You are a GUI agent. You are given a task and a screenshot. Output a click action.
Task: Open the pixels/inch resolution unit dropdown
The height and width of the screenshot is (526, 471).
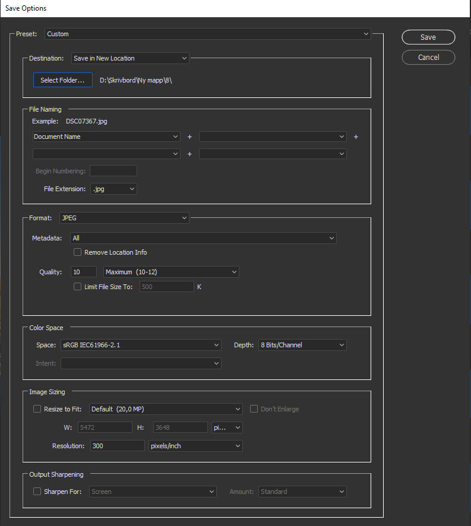195,446
